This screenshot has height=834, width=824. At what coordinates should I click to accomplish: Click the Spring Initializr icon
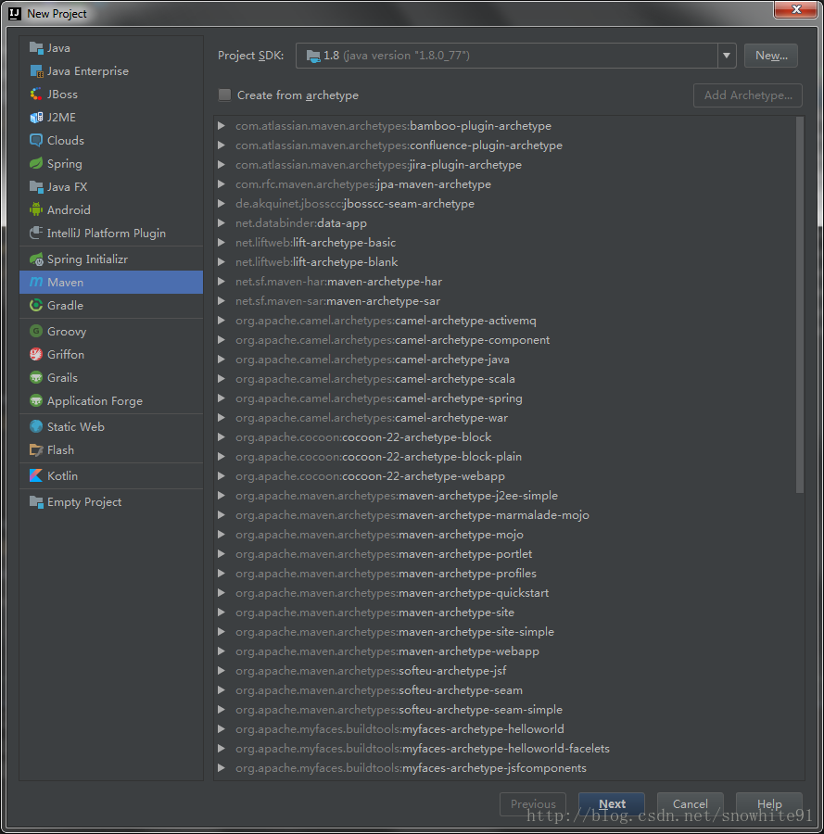point(36,259)
